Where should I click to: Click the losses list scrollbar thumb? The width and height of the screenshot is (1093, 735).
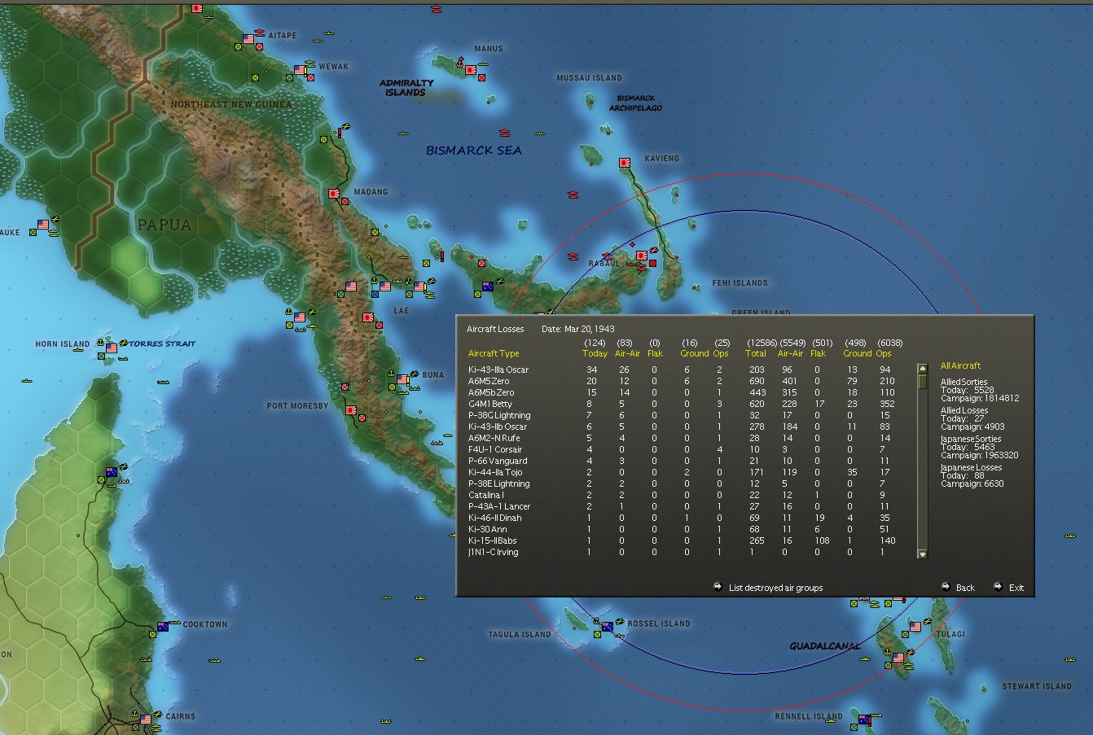[x=923, y=381]
